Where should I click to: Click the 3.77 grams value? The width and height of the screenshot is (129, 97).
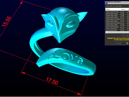coord(123,19)
